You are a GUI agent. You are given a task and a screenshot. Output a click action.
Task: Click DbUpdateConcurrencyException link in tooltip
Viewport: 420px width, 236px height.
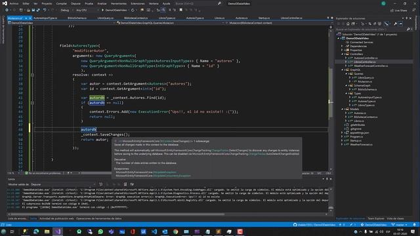point(172,176)
